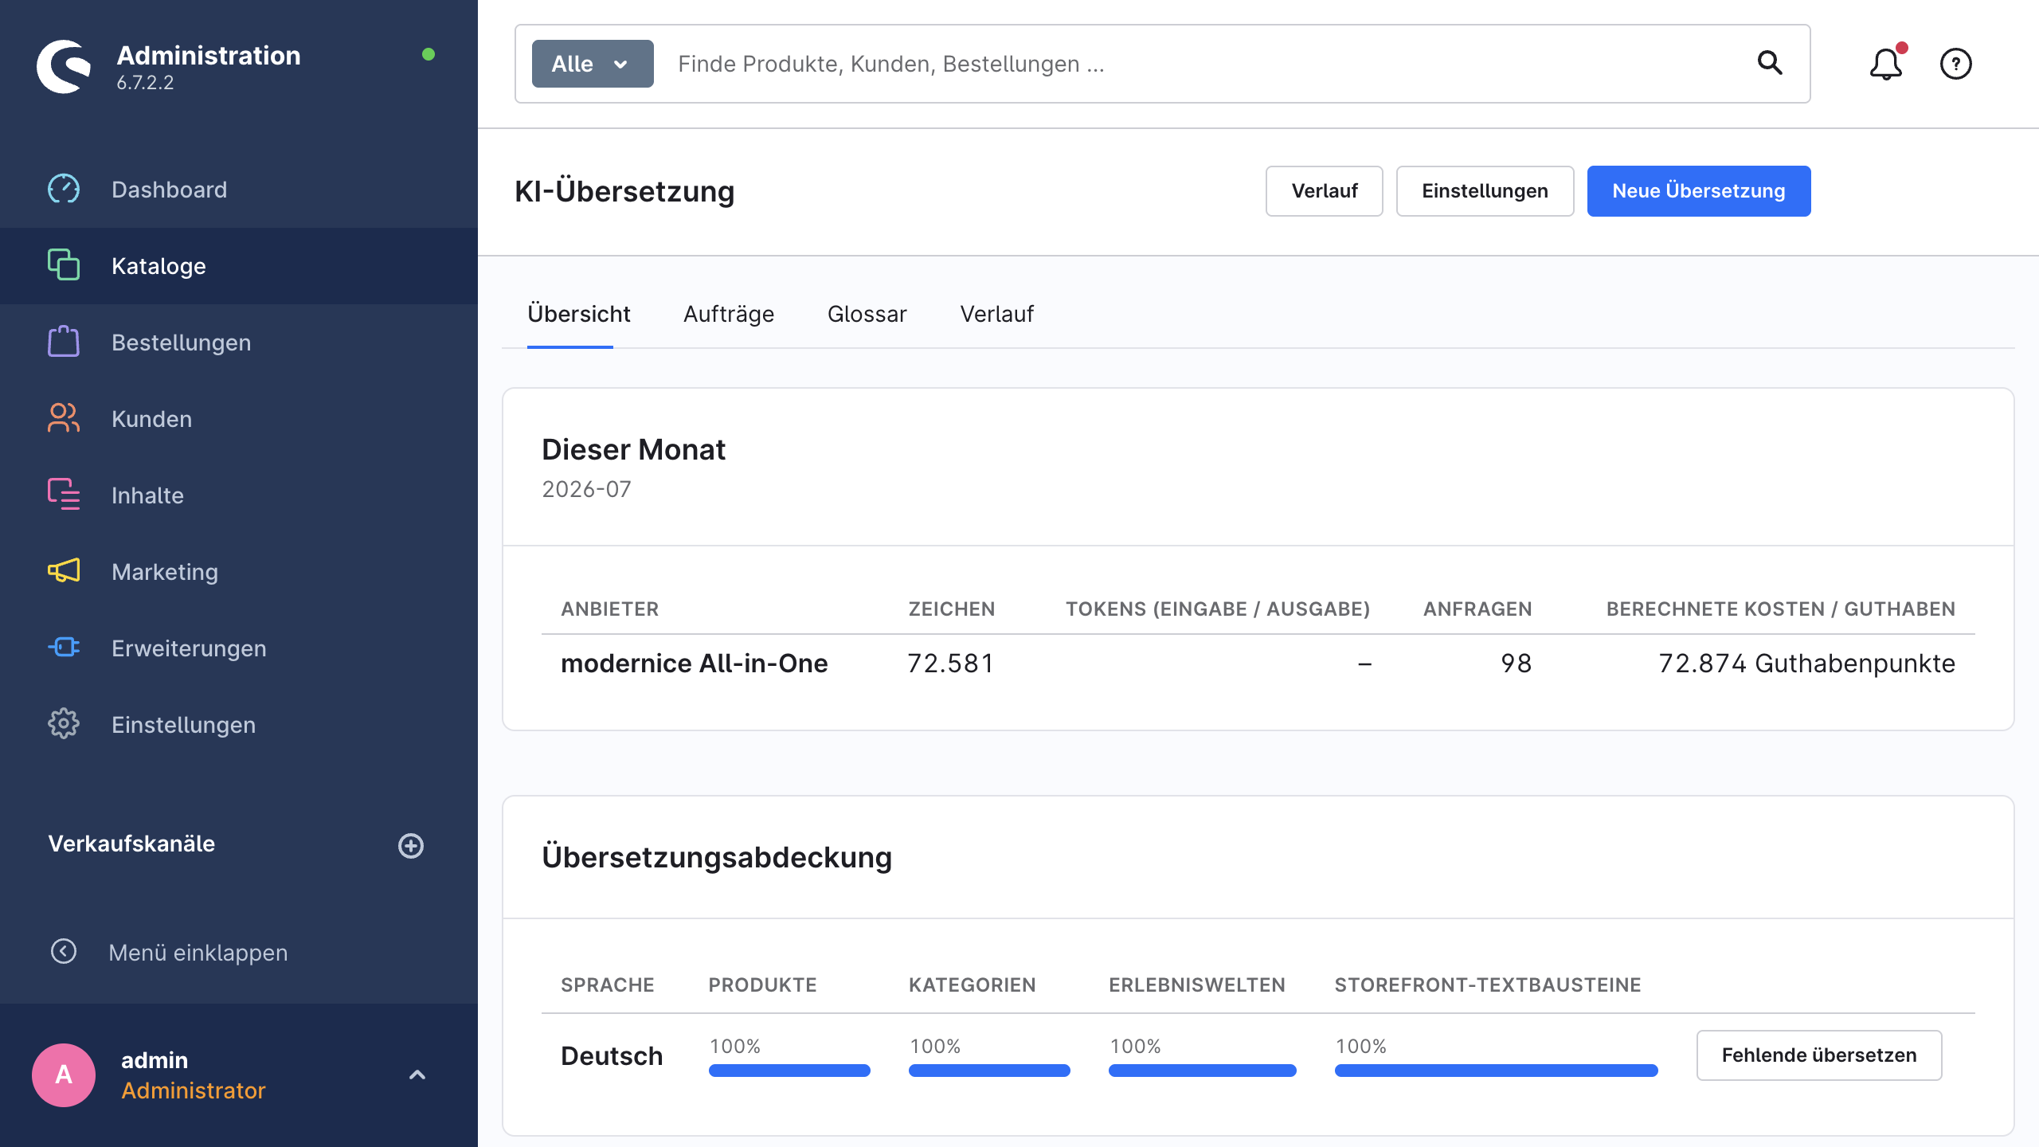Click the TOKENS (EINGABE / AUSGABE) header

(1218, 609)
